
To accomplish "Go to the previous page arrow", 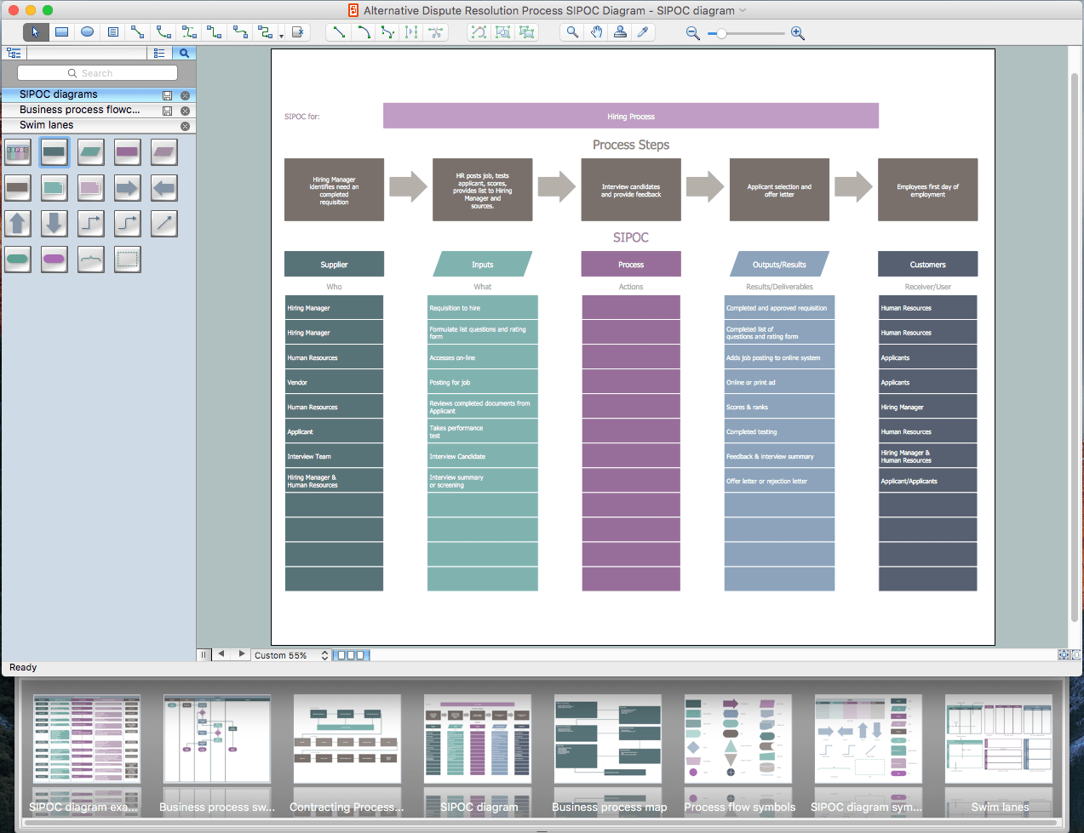I will click(x=221, y=654).
